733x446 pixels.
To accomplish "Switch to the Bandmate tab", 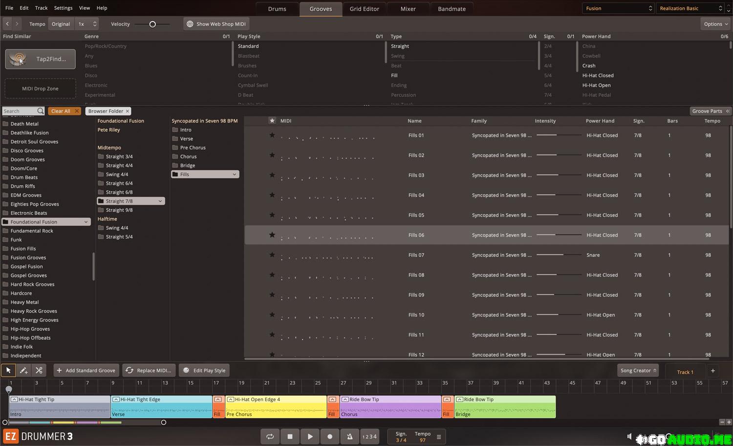I will (x=452, y=9).
